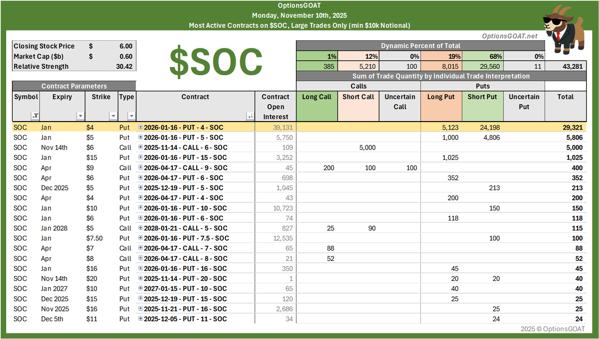Select the 39,131 open interest cell
The width and height of the screenshot is (599, 339).
276,128
